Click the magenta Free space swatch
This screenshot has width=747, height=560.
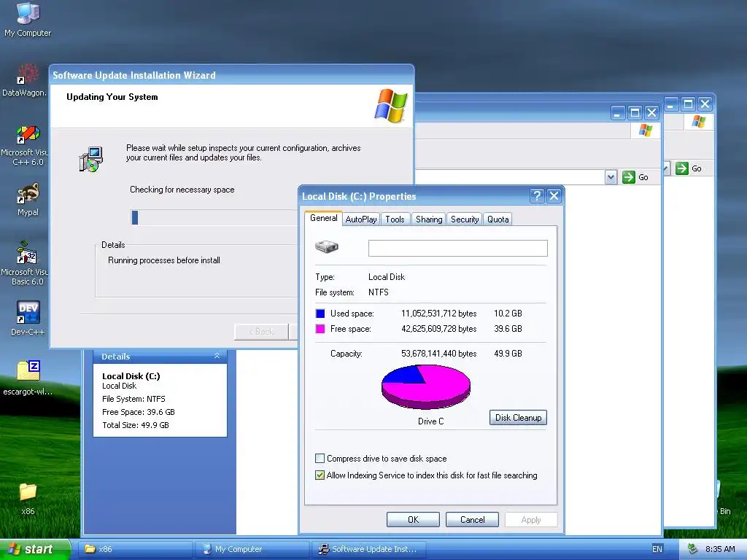[x=320, y=329]
